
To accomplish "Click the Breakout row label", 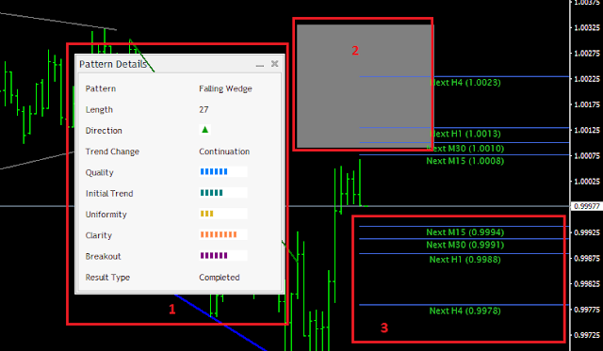I will pyautogui.click(x=103, y=257).
